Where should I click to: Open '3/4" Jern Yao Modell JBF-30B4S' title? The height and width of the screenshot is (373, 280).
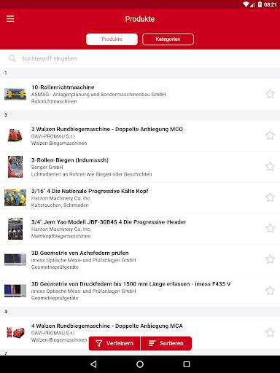pos(109,222)
